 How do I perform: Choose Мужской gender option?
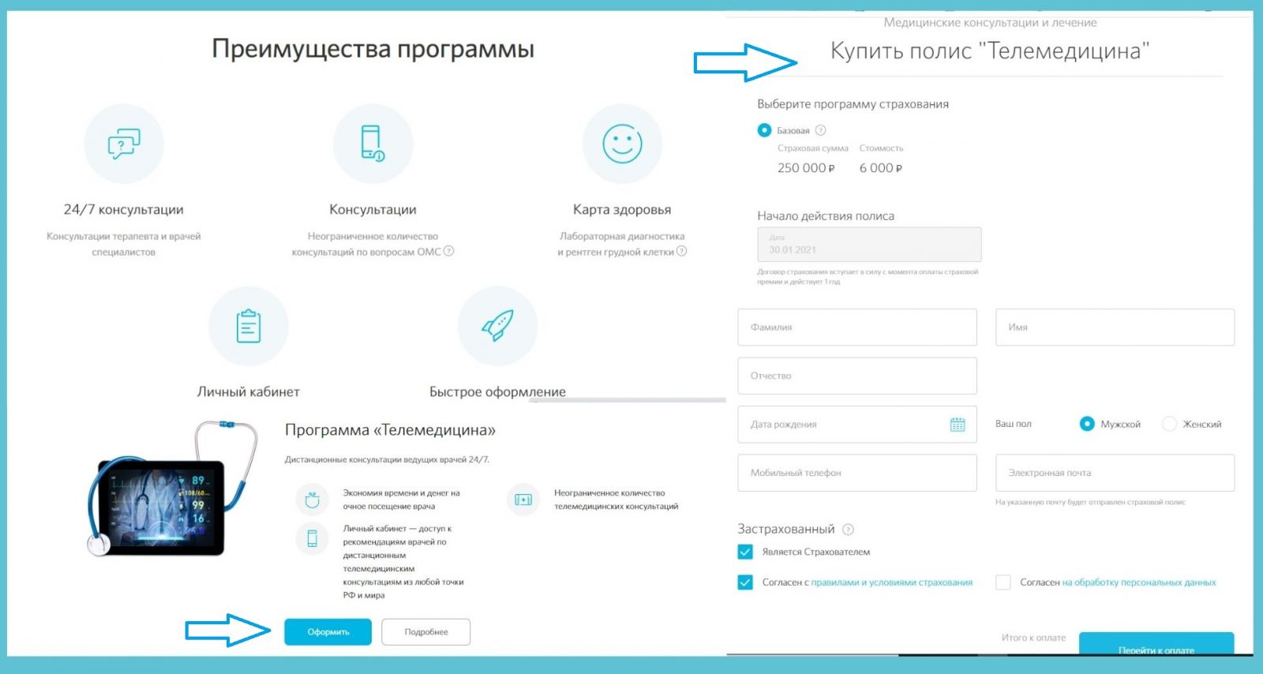pyautogui.click(x=1087, y=424)
